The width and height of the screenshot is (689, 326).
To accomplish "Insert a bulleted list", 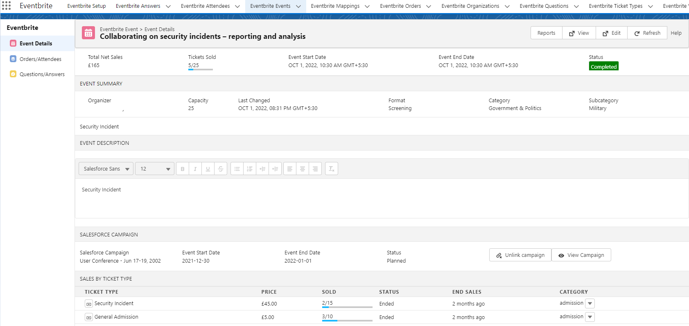I will coord(237,169).
